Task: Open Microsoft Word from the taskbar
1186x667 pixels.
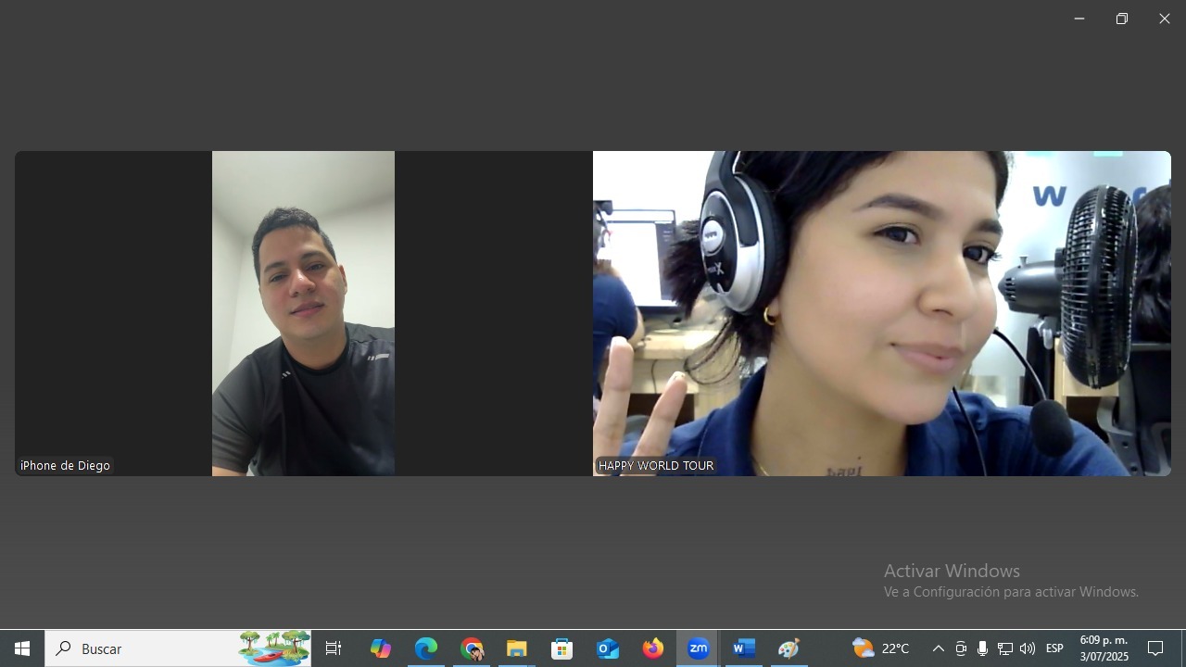Action: (x=744, y=648)
